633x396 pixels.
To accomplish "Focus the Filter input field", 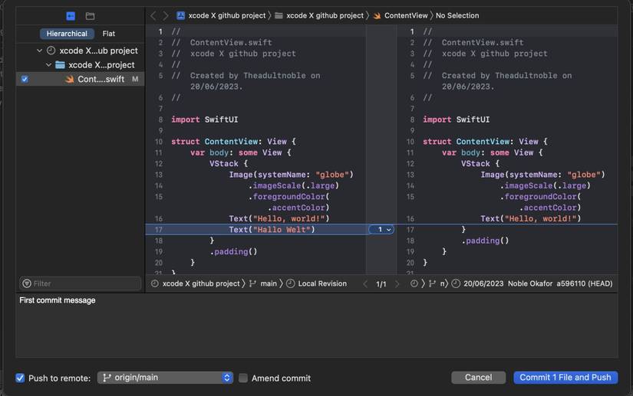I will coord(81,283).
